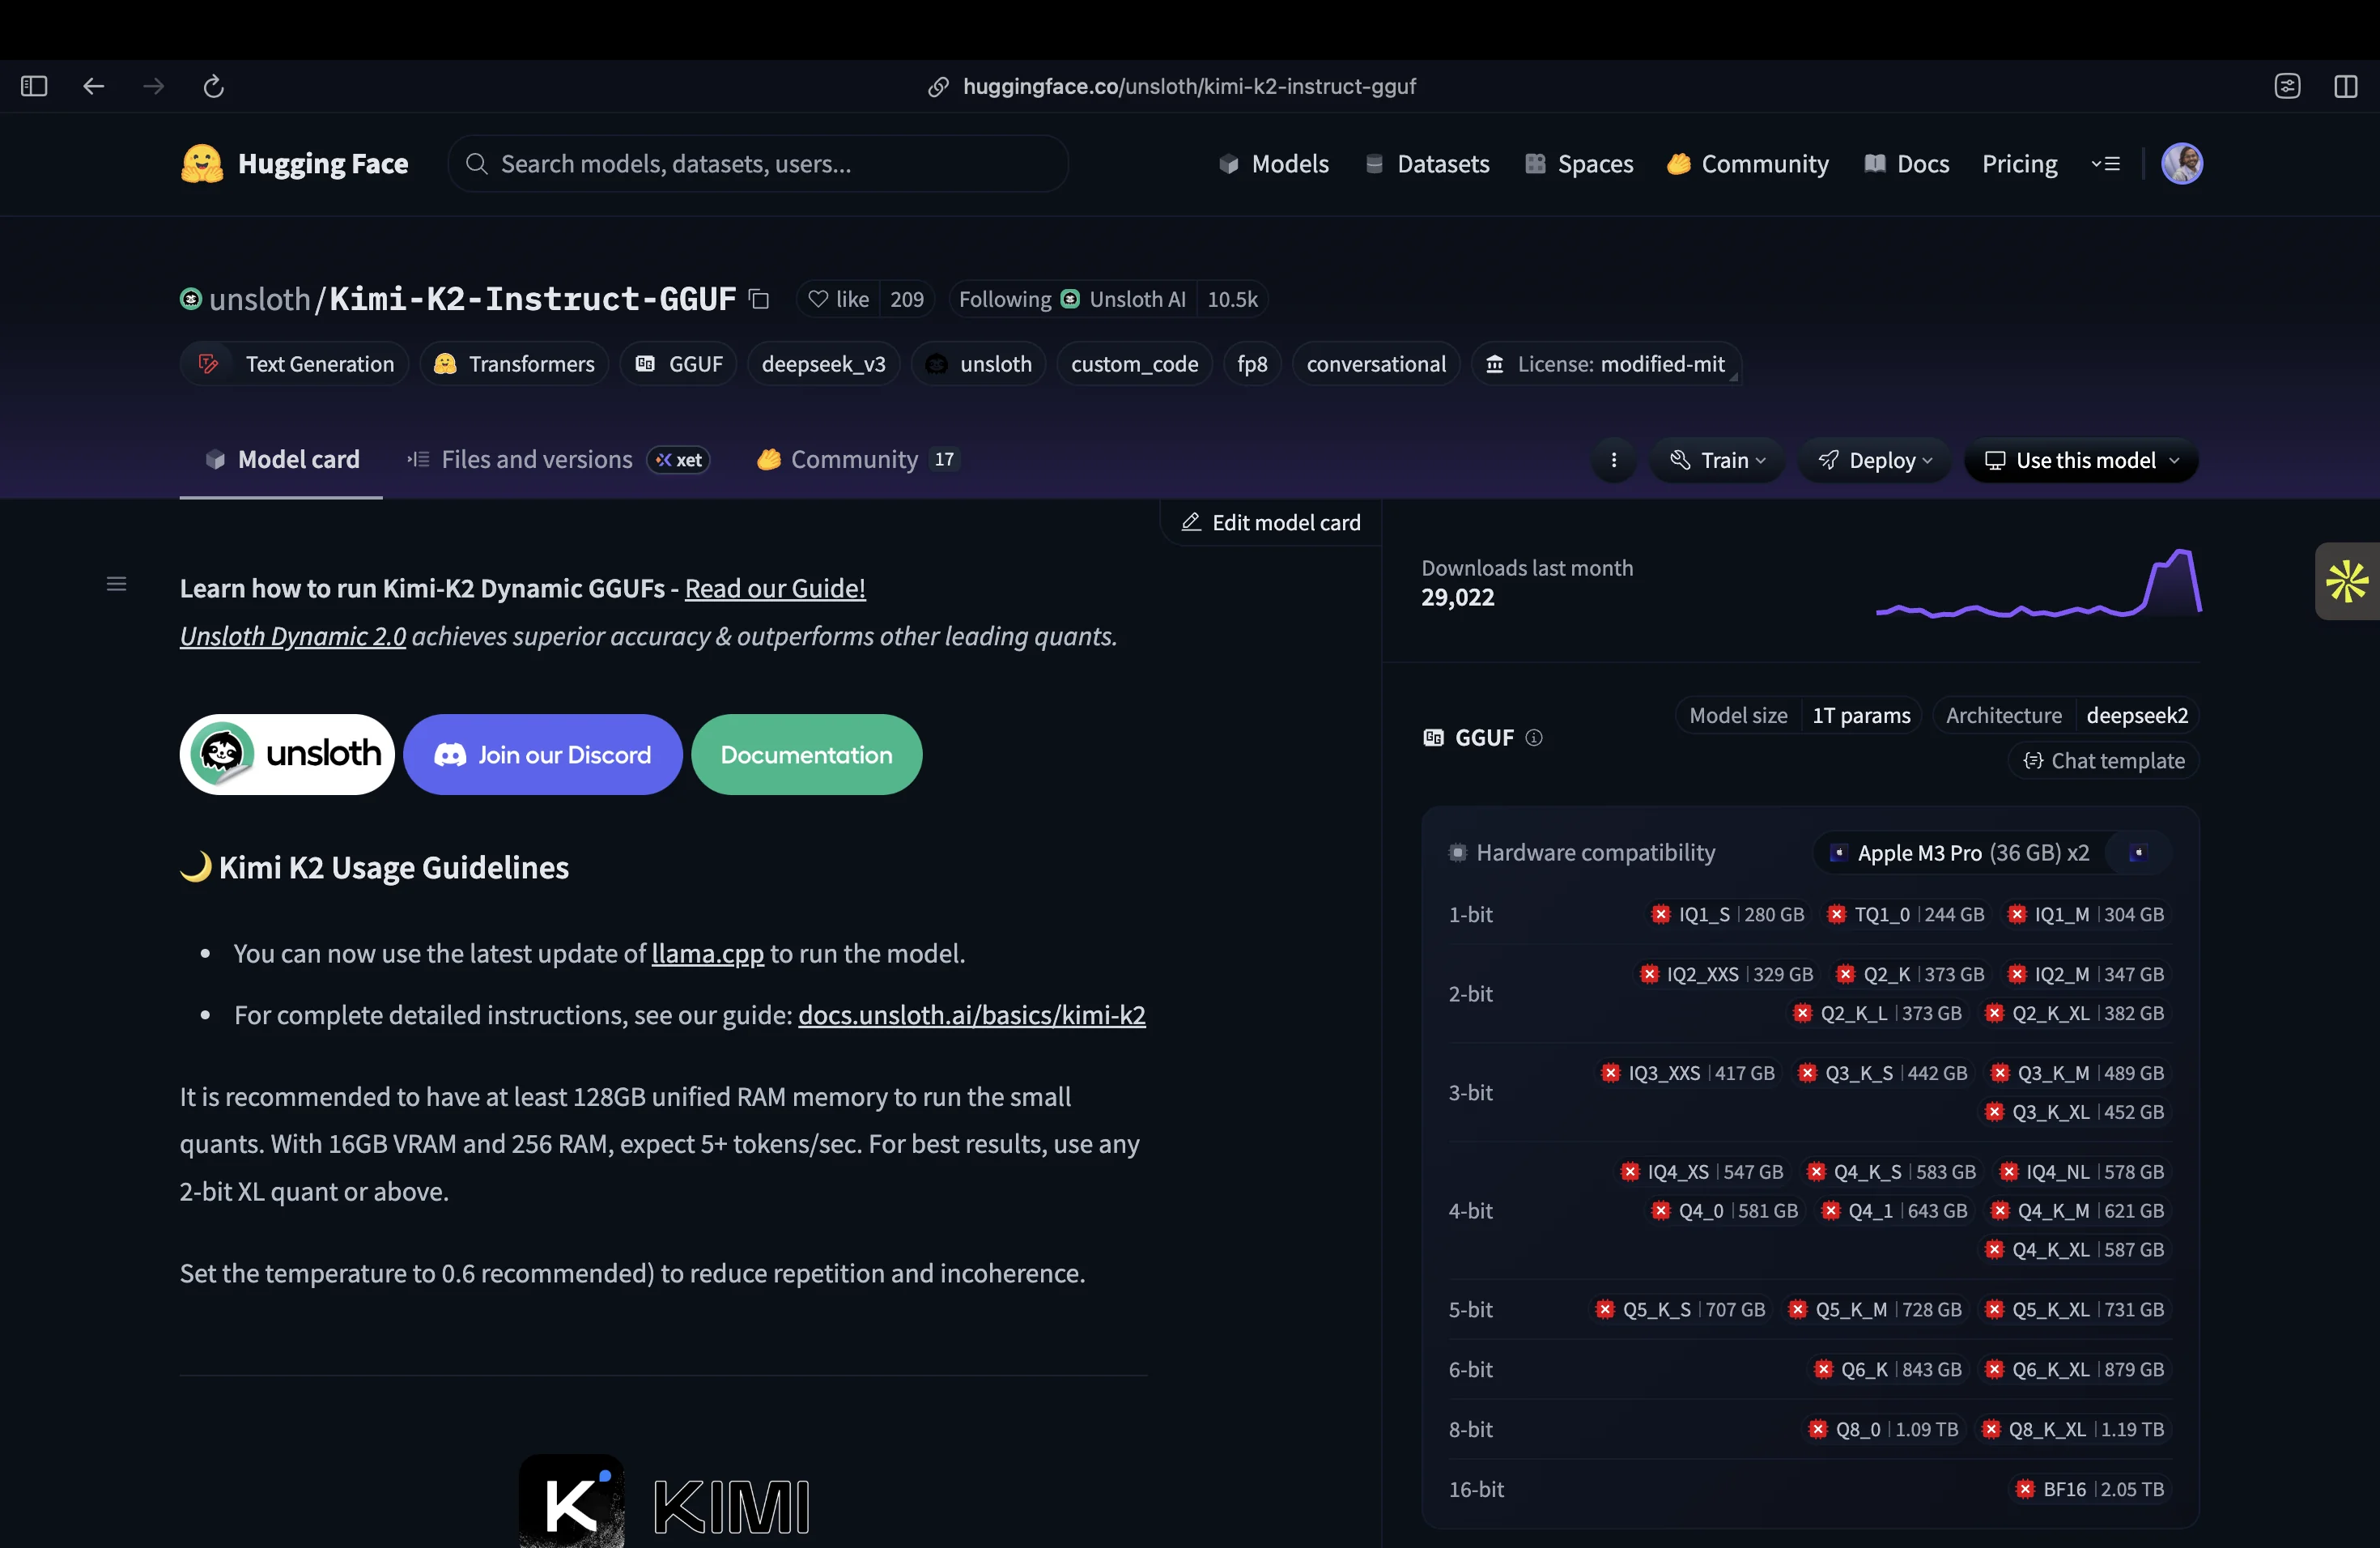Click the GGUF info circle icon
The height and width of the screenshot is (1548, 2380).
tap(1534, 738)
